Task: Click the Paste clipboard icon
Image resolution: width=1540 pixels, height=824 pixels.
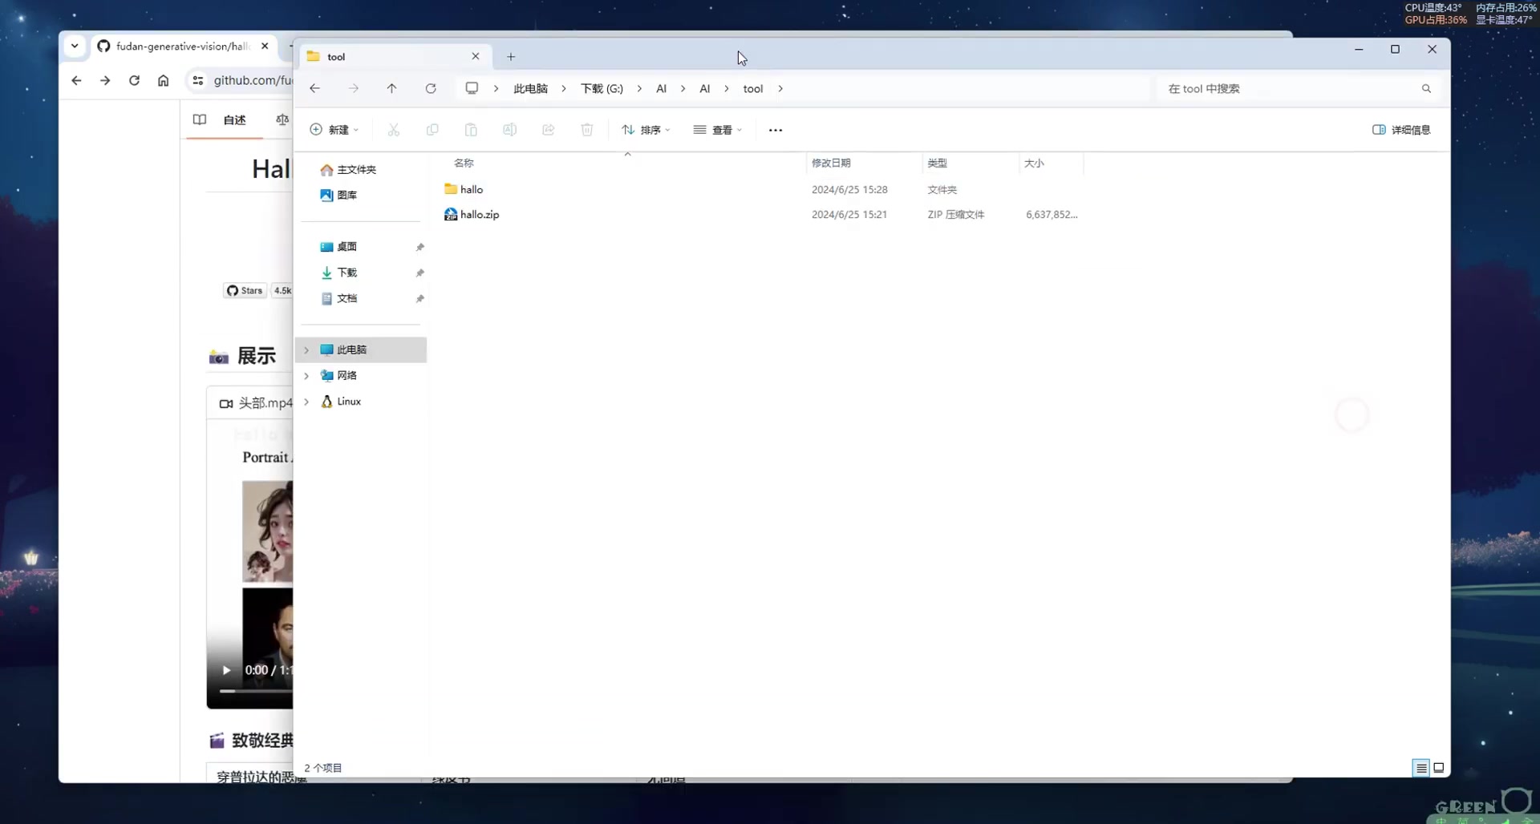Action: click(x=471, y=130)
